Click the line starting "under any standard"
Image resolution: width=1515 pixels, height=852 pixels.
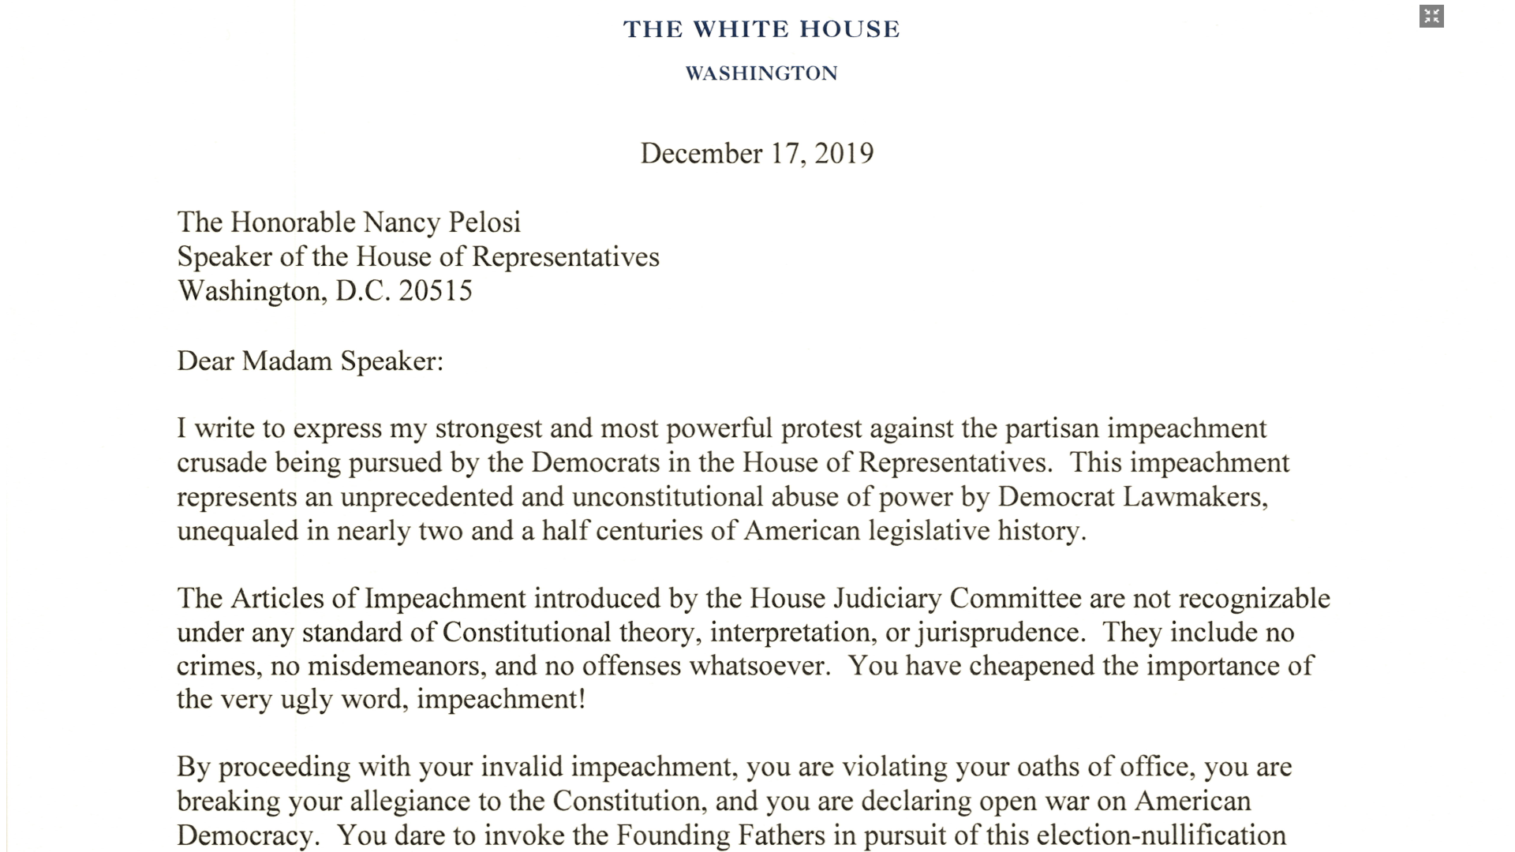point(735,633)
